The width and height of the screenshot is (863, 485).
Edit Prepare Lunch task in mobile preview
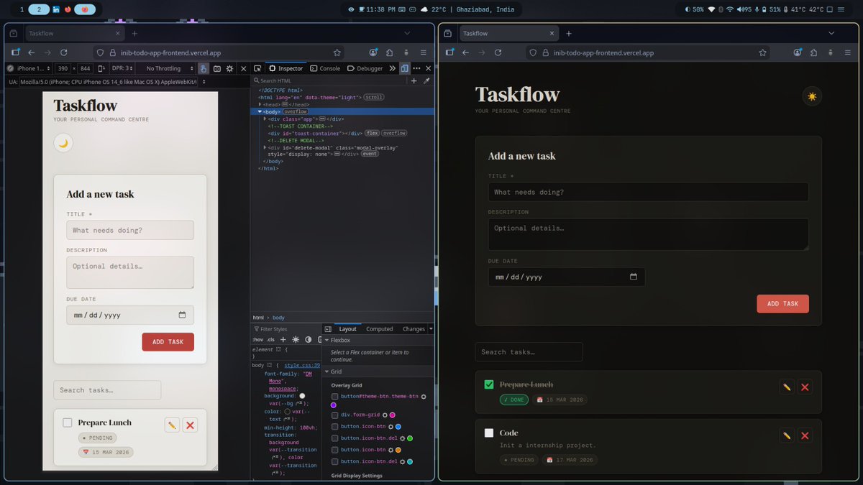point(172,425)
